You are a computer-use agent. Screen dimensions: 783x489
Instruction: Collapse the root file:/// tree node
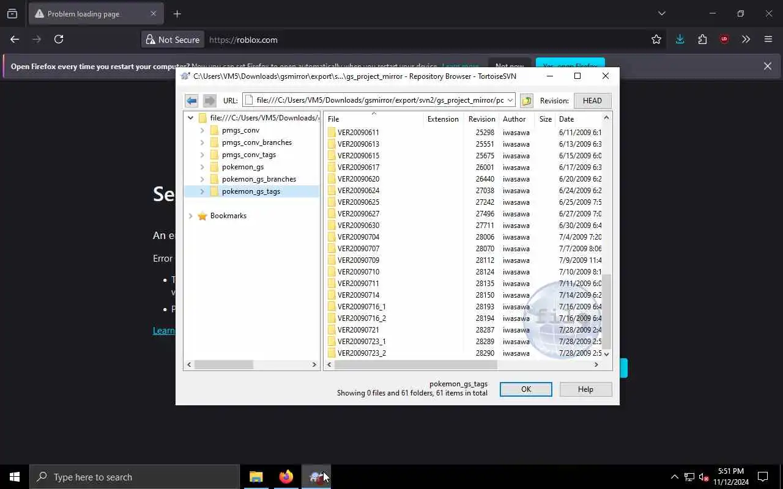click(190, 118)
